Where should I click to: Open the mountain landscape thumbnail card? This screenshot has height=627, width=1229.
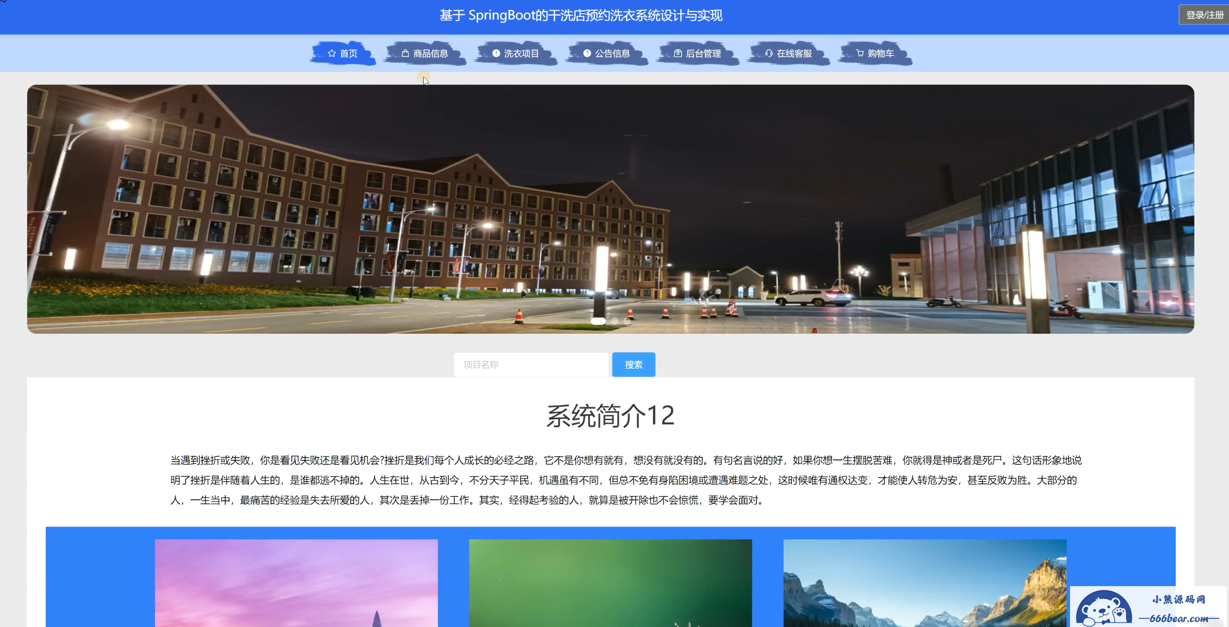point(925,583)
